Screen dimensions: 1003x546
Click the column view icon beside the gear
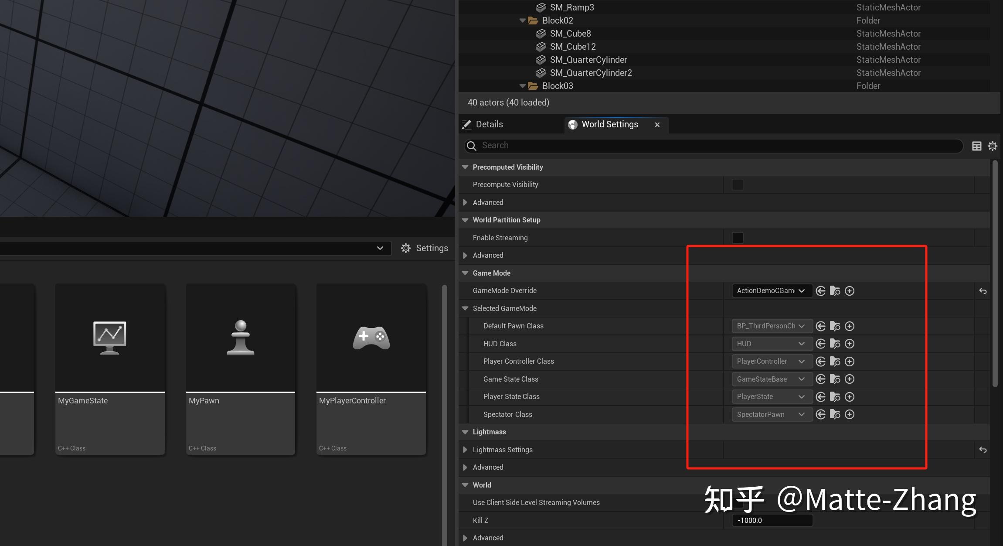tap(977, 146)
